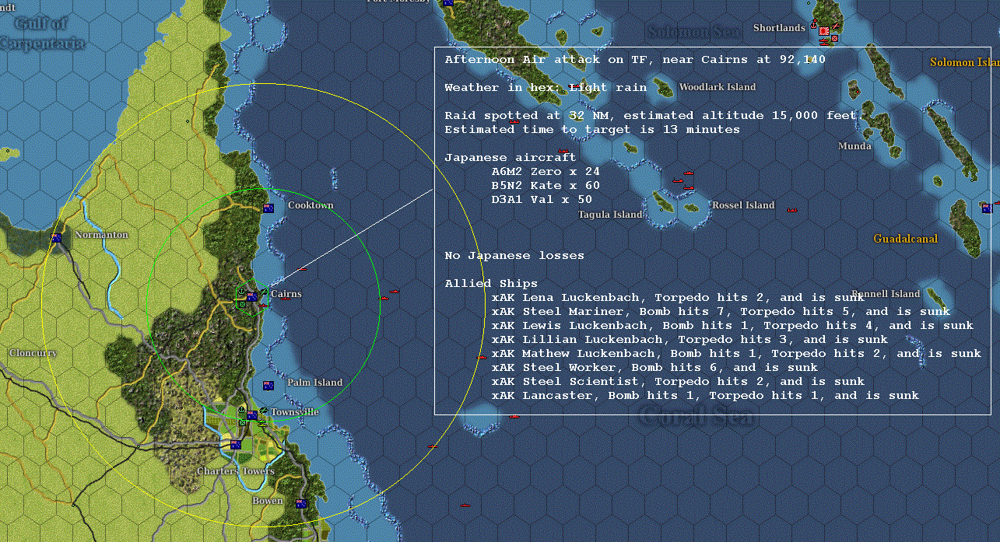Screen dimensions: 1000x542
Task: Click the 'Raid spotted at 32 NM' line
Action: point(651,116)
